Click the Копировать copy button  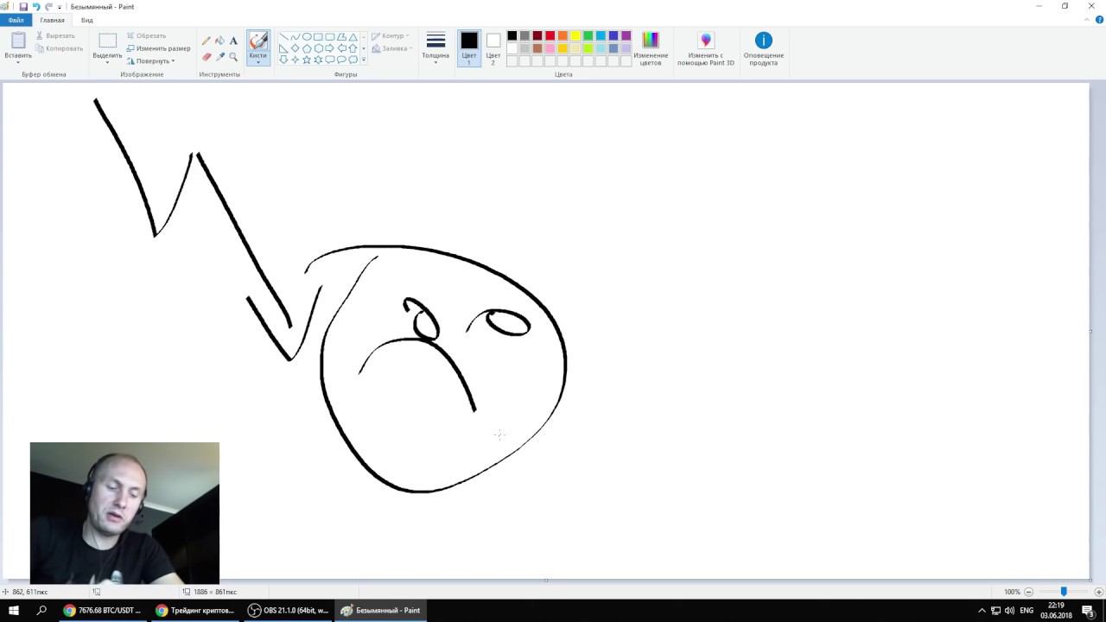pyautogui.click(x=60, y=48)
